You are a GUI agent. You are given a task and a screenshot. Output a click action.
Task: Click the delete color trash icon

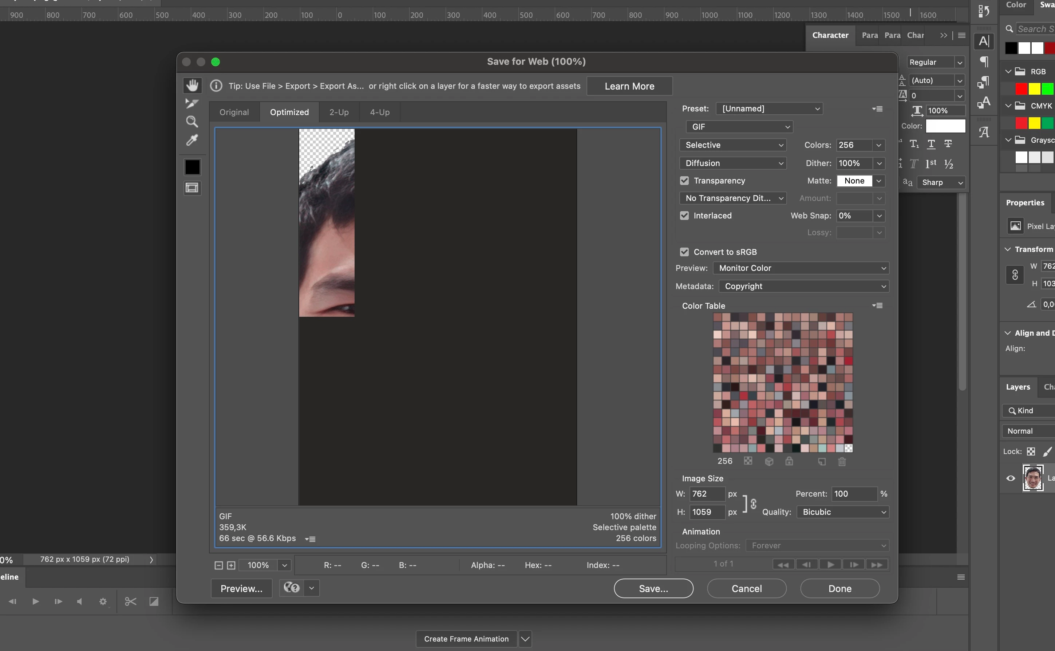click(x=842, y=462)
